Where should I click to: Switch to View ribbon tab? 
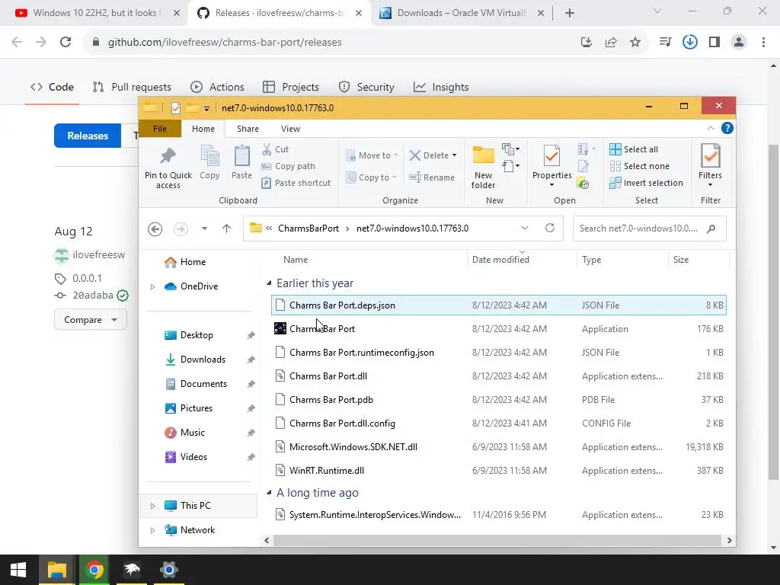click(x=290, y=129)
